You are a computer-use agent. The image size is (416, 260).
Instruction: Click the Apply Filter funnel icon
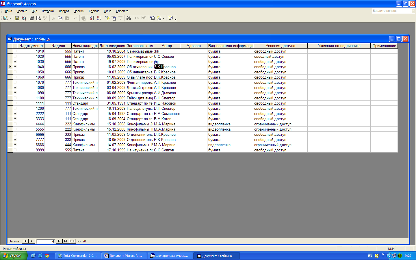[120, 18]
